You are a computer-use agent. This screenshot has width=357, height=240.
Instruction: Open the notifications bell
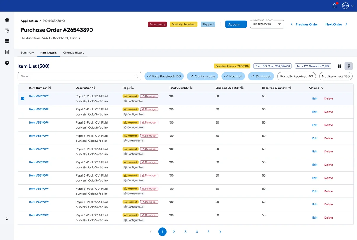pyautogui.click(x=335, y=6)
